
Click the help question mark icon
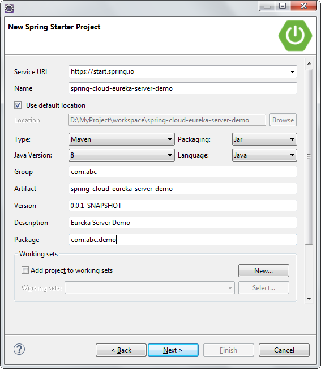[19, 350]
